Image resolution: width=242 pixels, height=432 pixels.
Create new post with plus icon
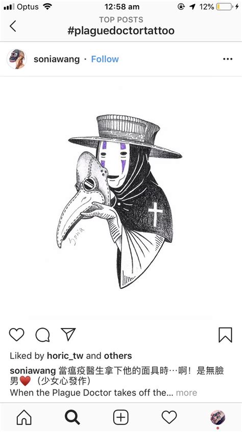120,417
